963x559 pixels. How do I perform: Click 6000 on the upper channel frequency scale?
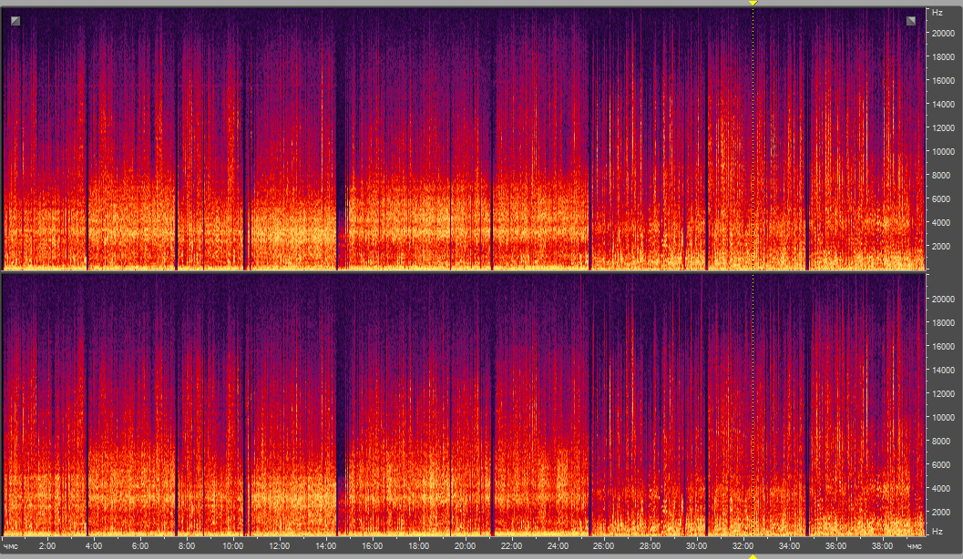[x=941, y=198]
